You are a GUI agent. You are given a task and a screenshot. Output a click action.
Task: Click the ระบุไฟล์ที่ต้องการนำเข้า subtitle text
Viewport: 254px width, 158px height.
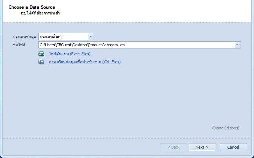(x=40, y=13)
